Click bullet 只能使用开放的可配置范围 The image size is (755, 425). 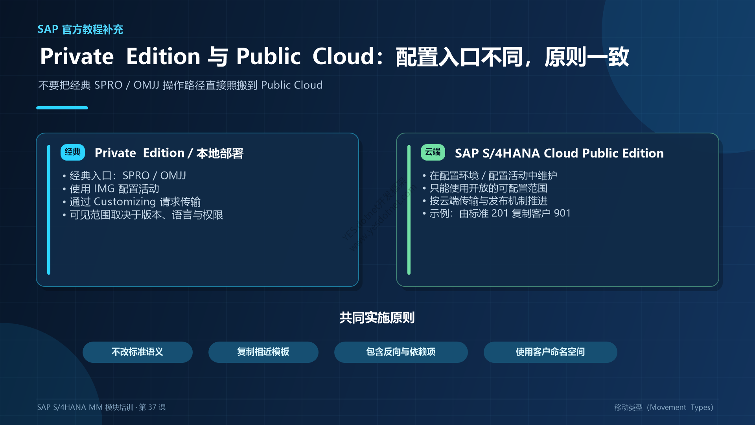[x=485, y=188]
